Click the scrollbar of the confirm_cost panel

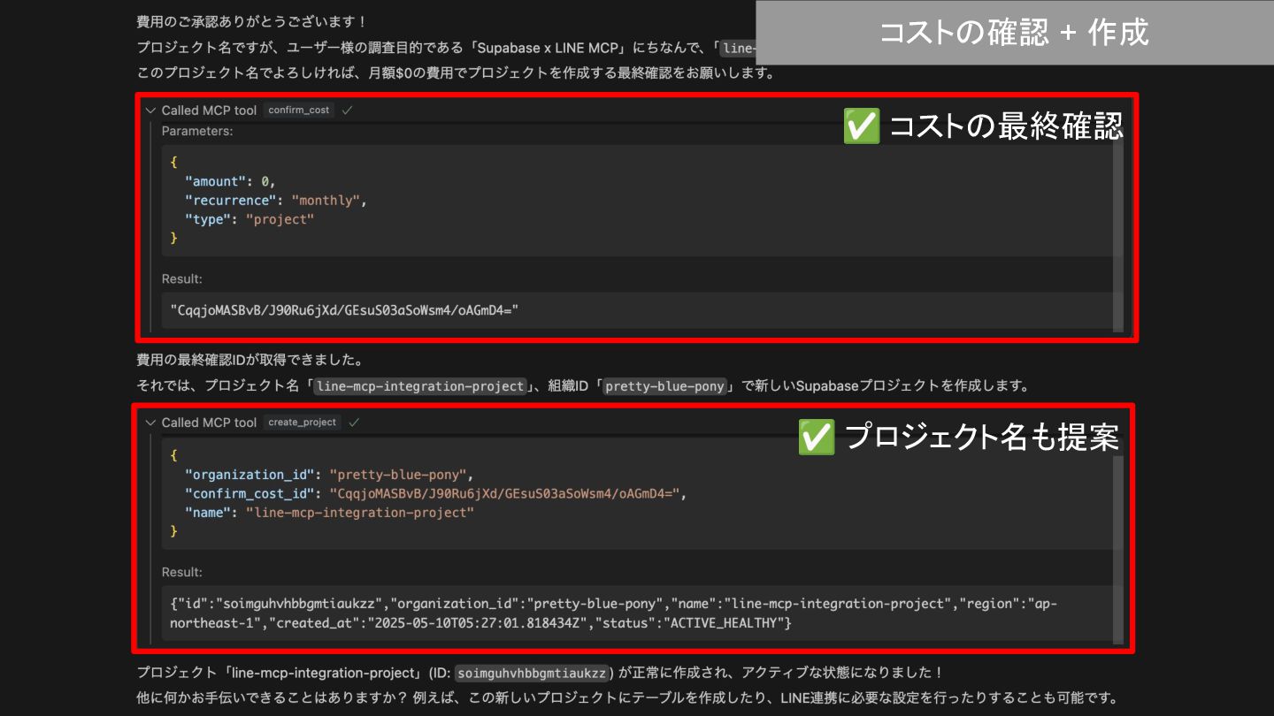pyautogui.click(x=1118, y=230)
